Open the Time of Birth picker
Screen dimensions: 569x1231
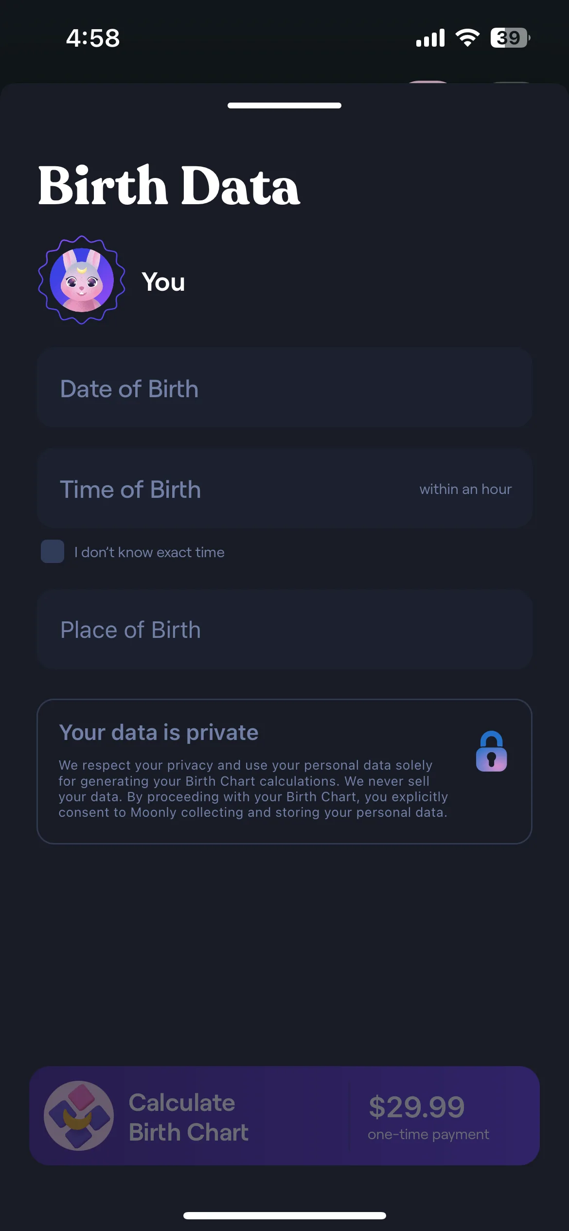coord(284,488)
